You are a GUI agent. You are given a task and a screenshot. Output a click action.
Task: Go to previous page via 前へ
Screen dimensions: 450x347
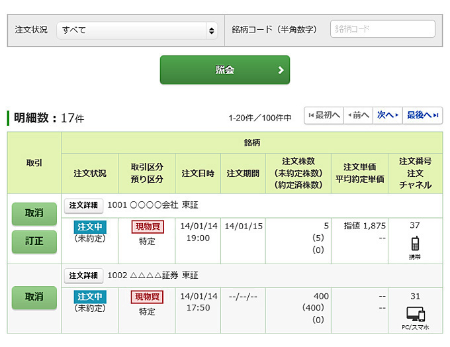(x=359, y=115)
